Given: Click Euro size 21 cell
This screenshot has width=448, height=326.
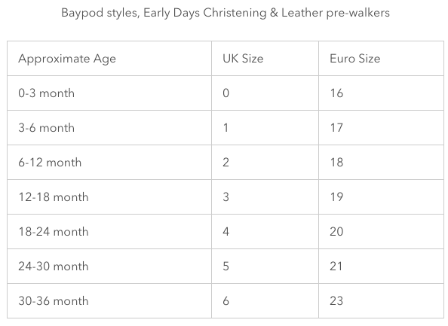Looking at the screenshot, I should pos(381,266).
